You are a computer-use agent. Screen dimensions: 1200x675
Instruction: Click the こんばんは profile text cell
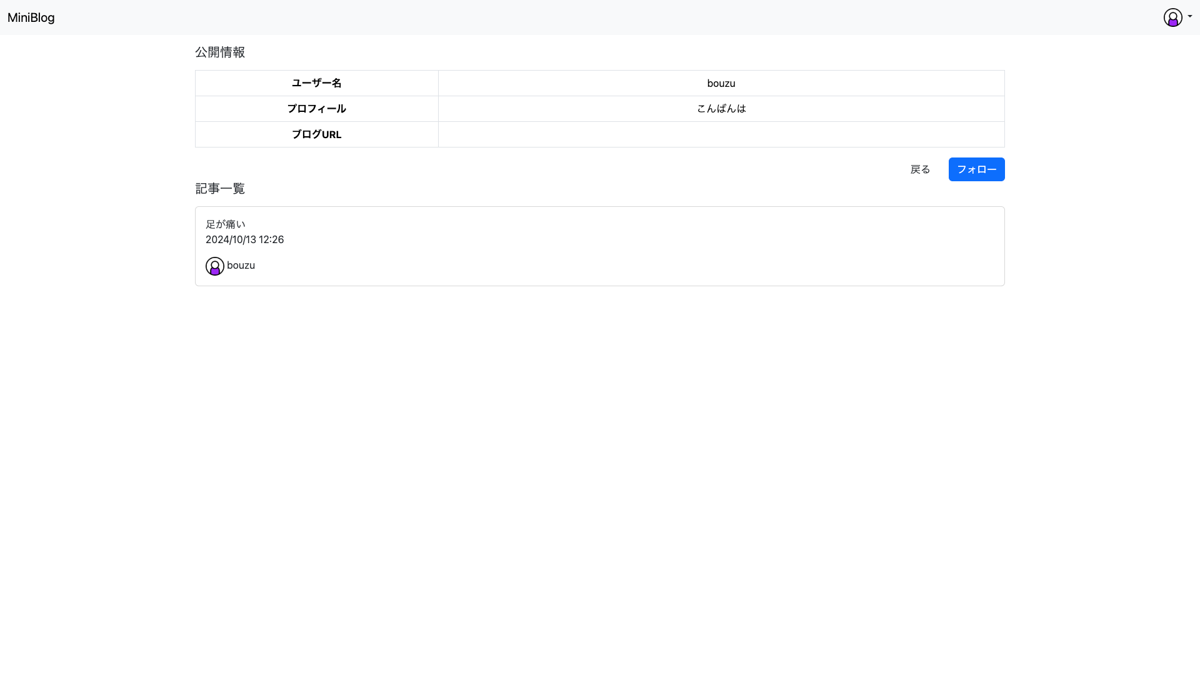[x=721, y=109]
